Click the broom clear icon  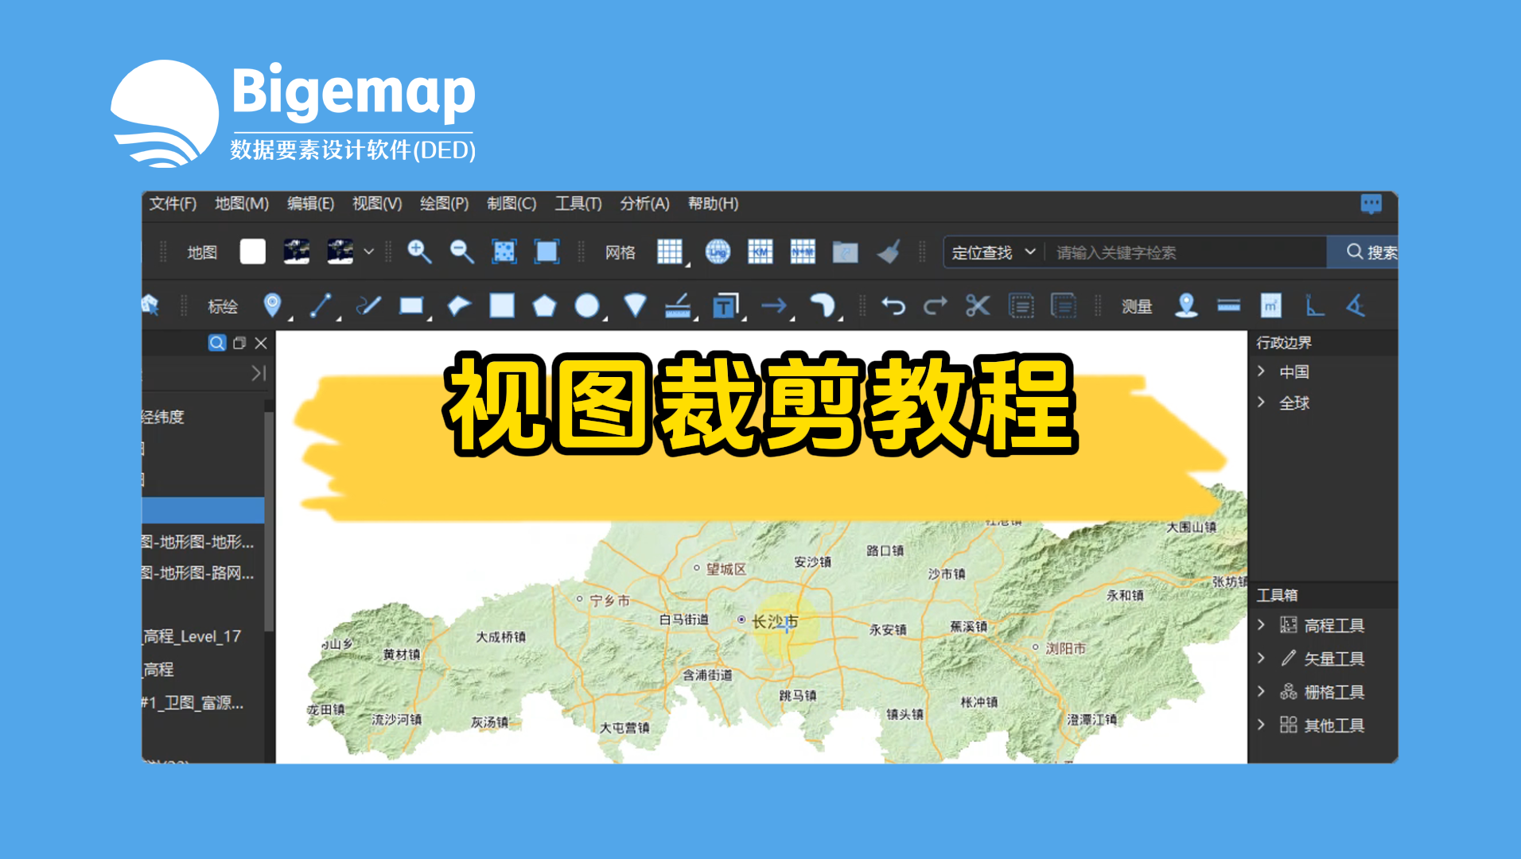pyautogui.click(x=889, y=252)
